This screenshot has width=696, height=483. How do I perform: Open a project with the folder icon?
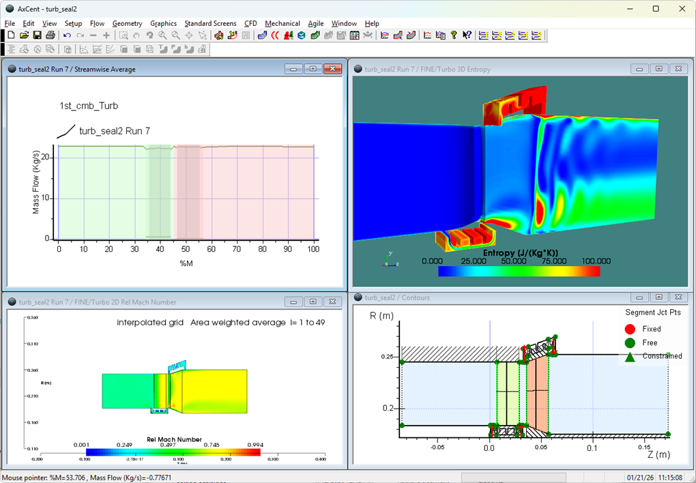tap(25, 35)
